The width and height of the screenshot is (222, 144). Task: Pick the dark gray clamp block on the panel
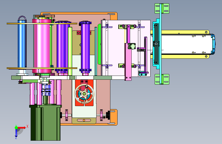click(x=141, y=50)
